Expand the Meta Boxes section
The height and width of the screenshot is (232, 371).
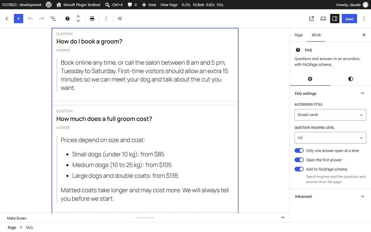[145, 218]
